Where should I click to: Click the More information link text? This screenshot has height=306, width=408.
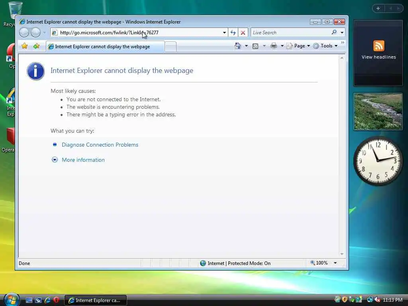(x=83, y=160)
